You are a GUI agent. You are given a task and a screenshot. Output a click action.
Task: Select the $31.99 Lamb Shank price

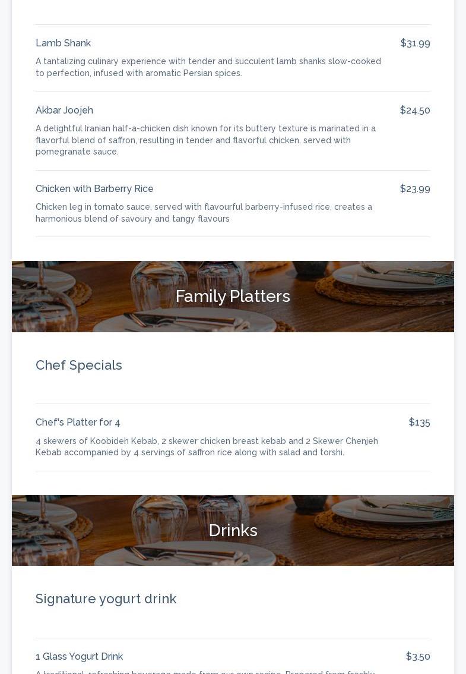[x=415, y=43]
